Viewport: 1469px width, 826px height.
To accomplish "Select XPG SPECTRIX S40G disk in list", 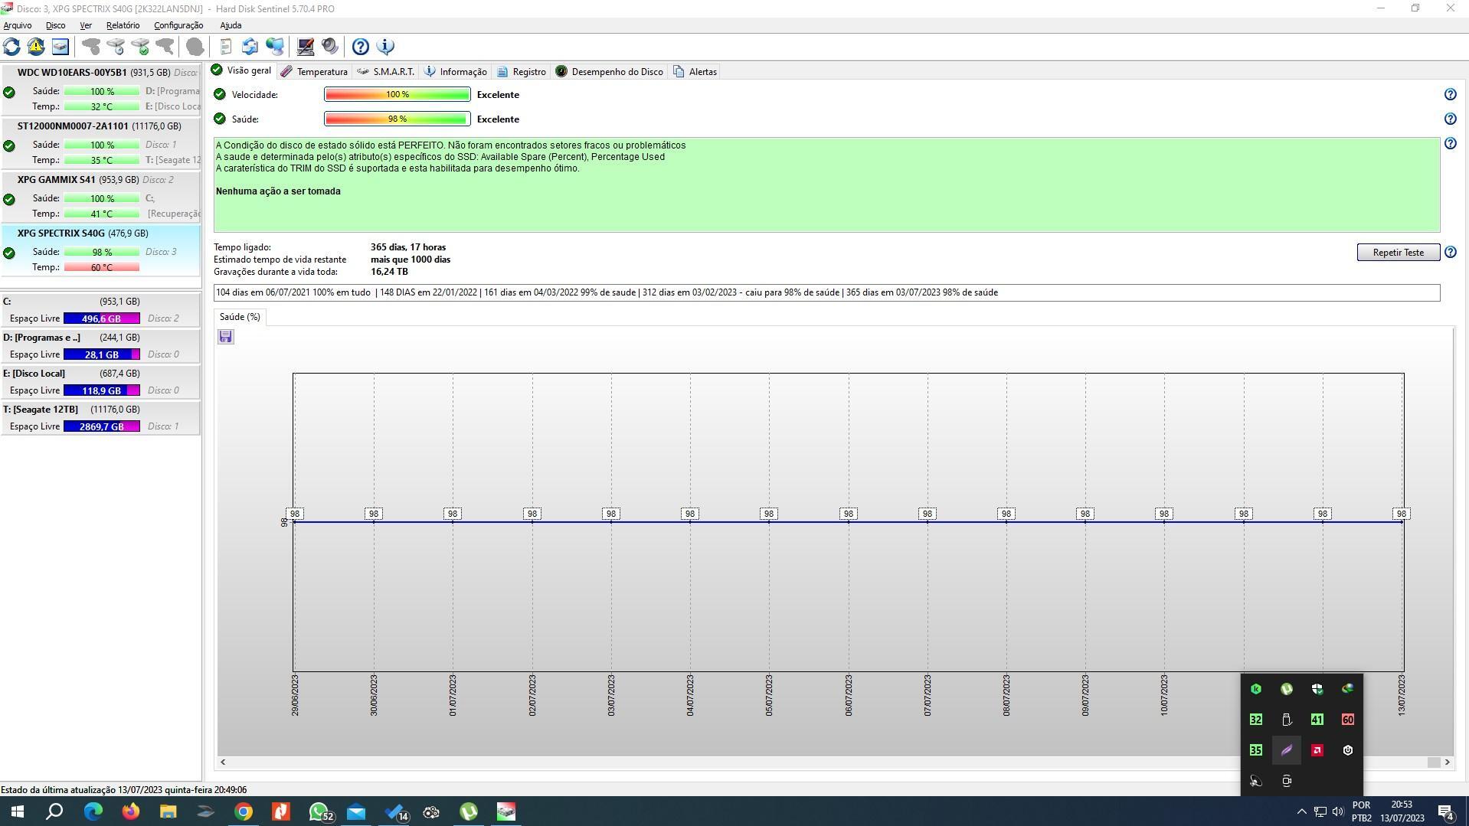I will [100, 250].
